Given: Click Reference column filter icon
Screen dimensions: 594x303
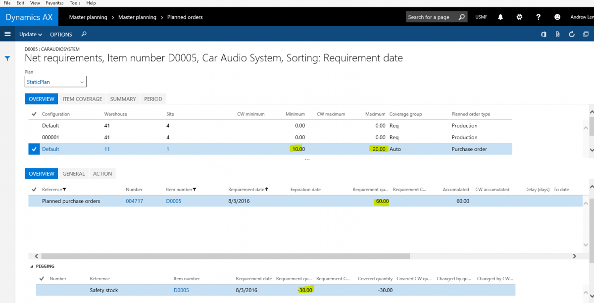Looking at the screenshot, I should tap(64, 190).
